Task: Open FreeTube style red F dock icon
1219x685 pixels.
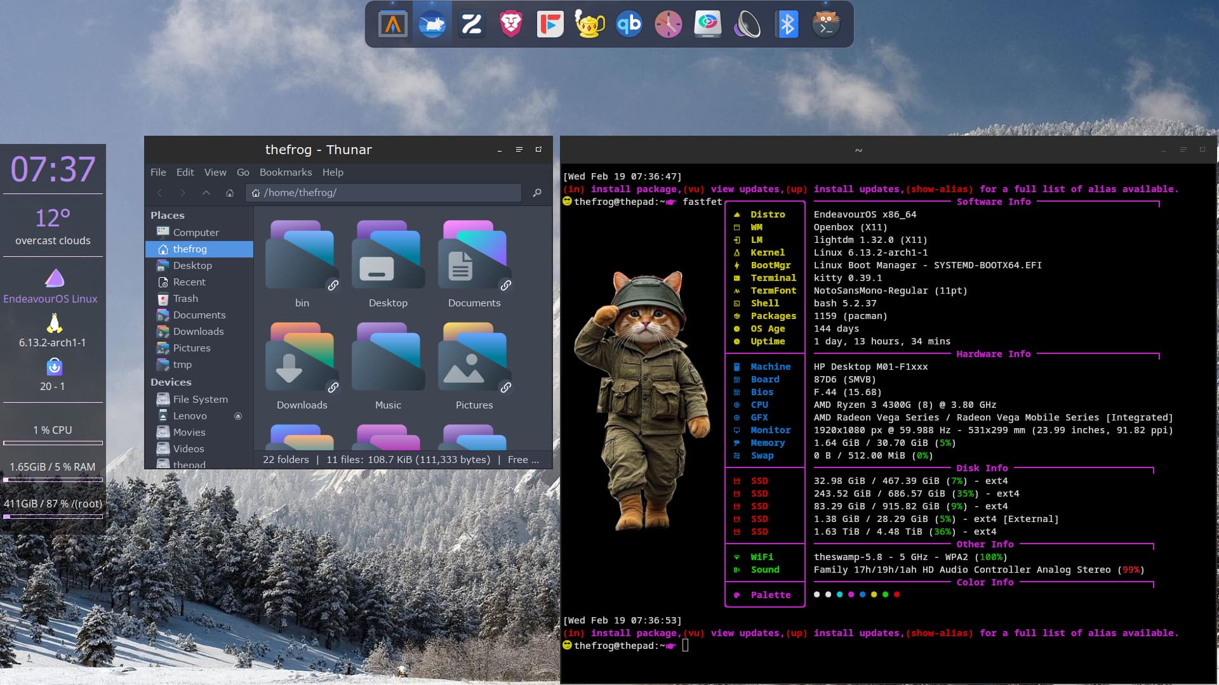Action: pyautogui.click(x=550, y=25)
